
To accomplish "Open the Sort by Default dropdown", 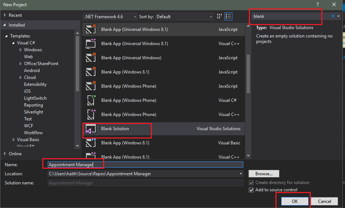I will [x=184, y=17].
